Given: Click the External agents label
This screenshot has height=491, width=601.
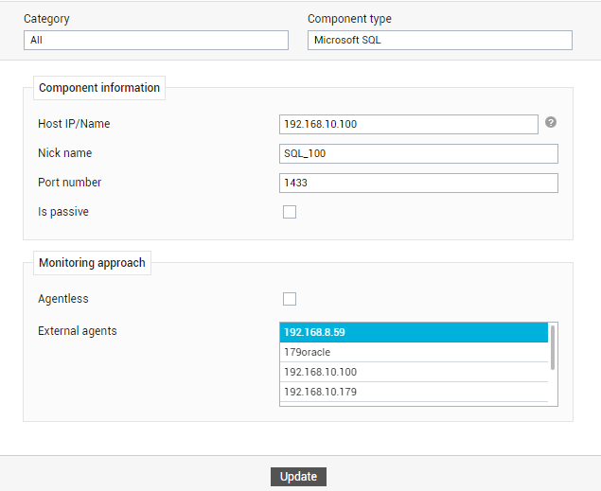Looking at the screenshot, I should 78,331.
